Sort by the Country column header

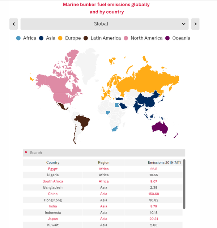tap(53, 162)
